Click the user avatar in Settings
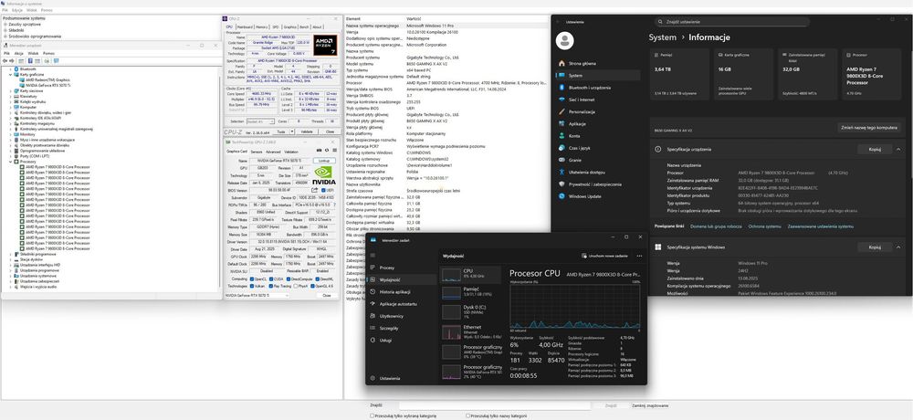Screen dimensions: 913x420 click(x=565, y=40)
